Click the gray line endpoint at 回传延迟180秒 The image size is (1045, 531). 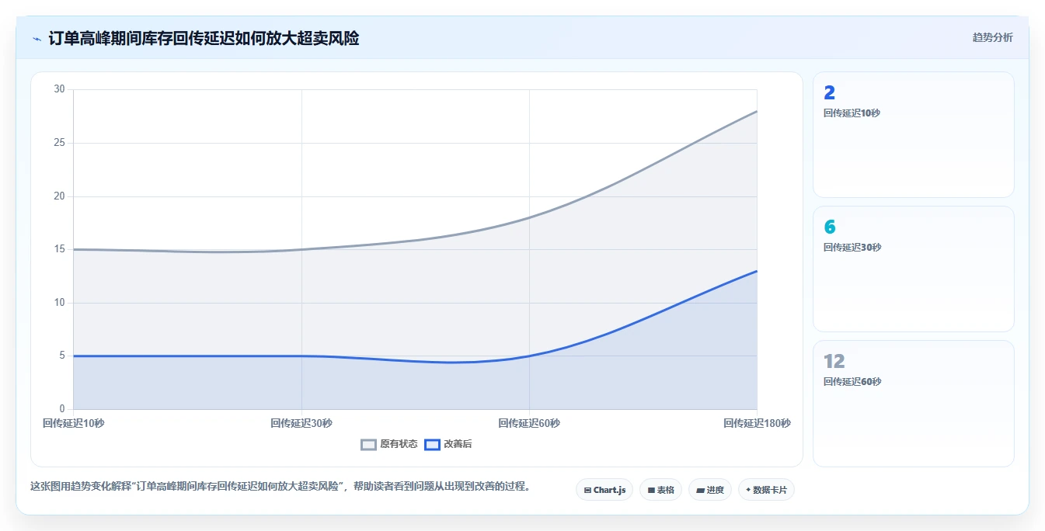pos(757,111)
